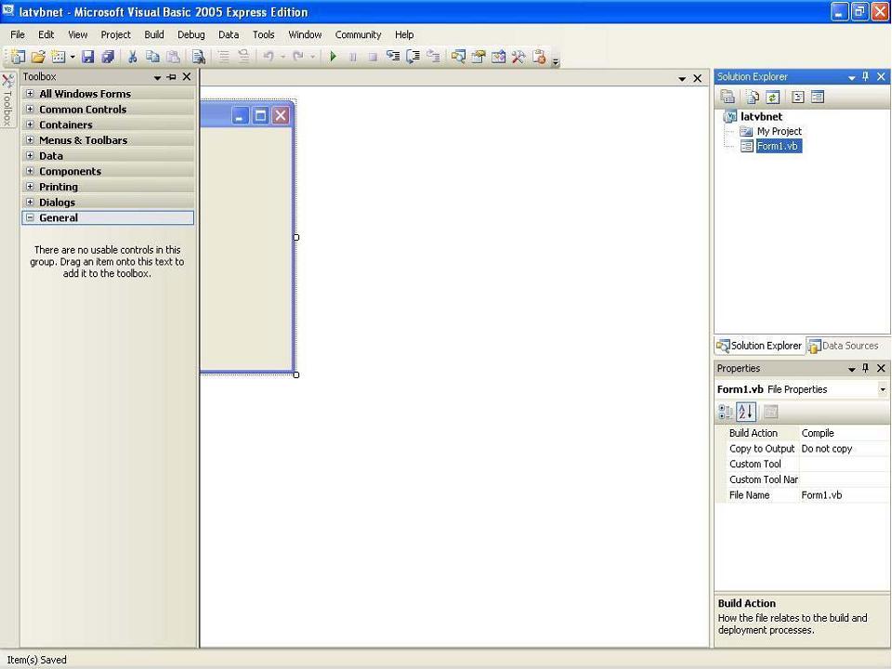Viewport: 892px width, 669px height.
Task: Click the Toolbox wrench and hammer icon
Action: [518, 57]
